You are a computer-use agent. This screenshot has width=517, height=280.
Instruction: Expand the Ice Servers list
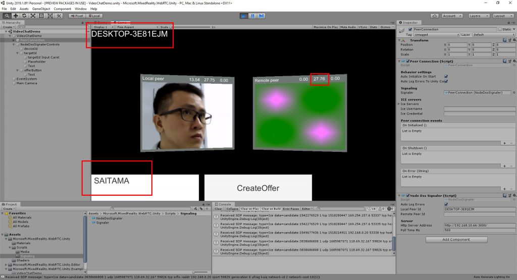point(399,104)
